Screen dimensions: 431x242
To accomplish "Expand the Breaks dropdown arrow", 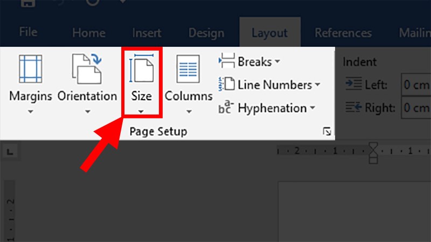I will pyautogui.click(x=277, y=62).
